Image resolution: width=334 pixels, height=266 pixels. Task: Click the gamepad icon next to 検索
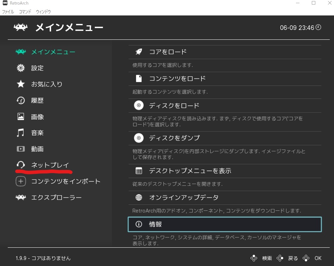tap(254, 258)
